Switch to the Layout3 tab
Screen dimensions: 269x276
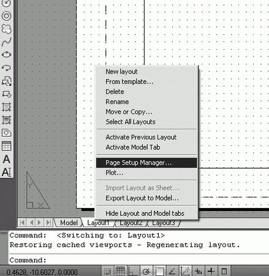(164, 223)
